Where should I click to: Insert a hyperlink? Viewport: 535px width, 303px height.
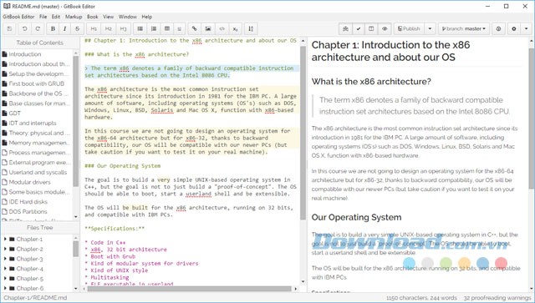195,28
